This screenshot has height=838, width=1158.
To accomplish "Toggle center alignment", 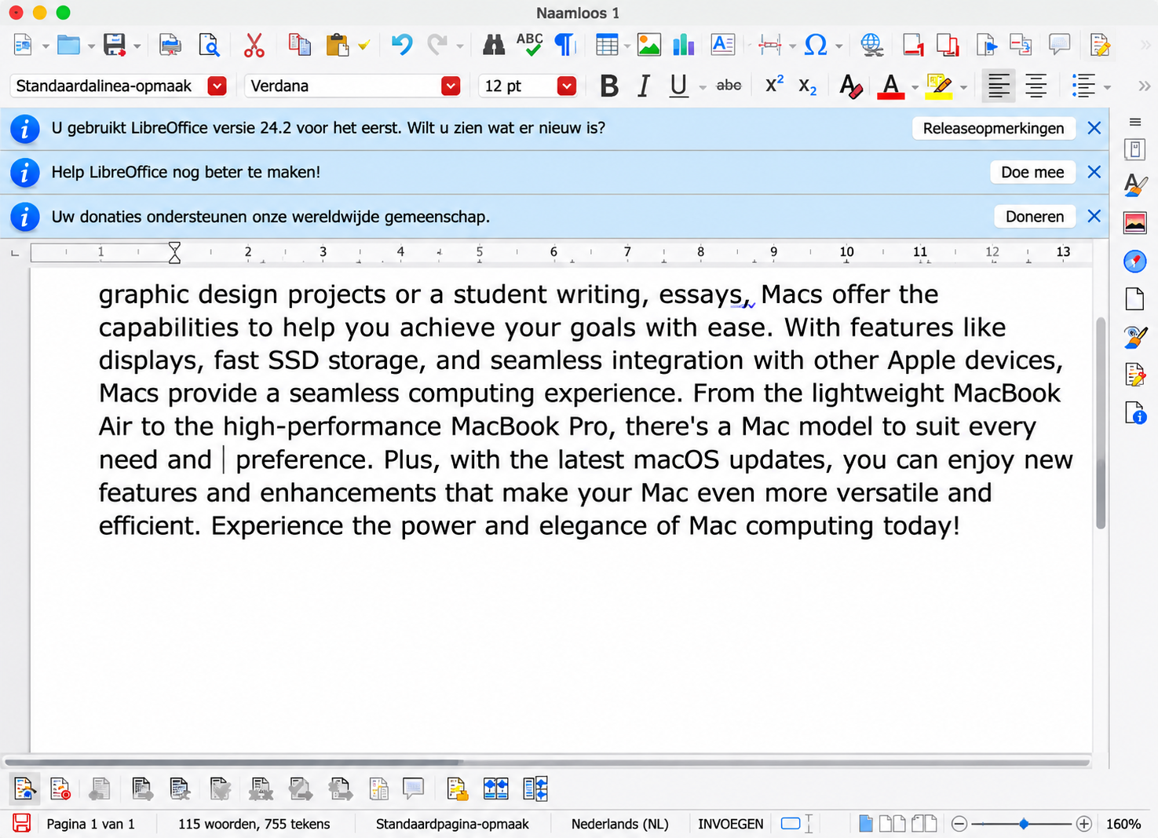I will coord(1036,86).
